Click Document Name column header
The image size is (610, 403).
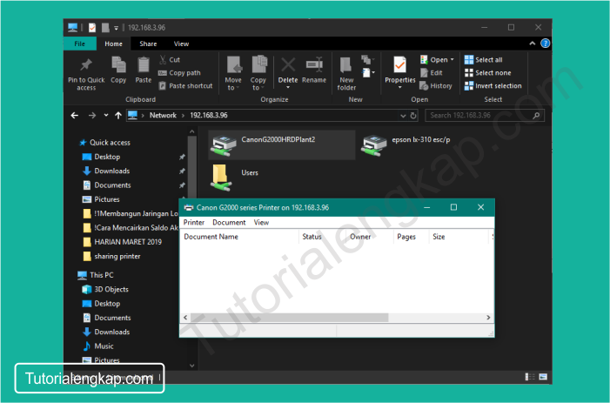tap(239, 237)
